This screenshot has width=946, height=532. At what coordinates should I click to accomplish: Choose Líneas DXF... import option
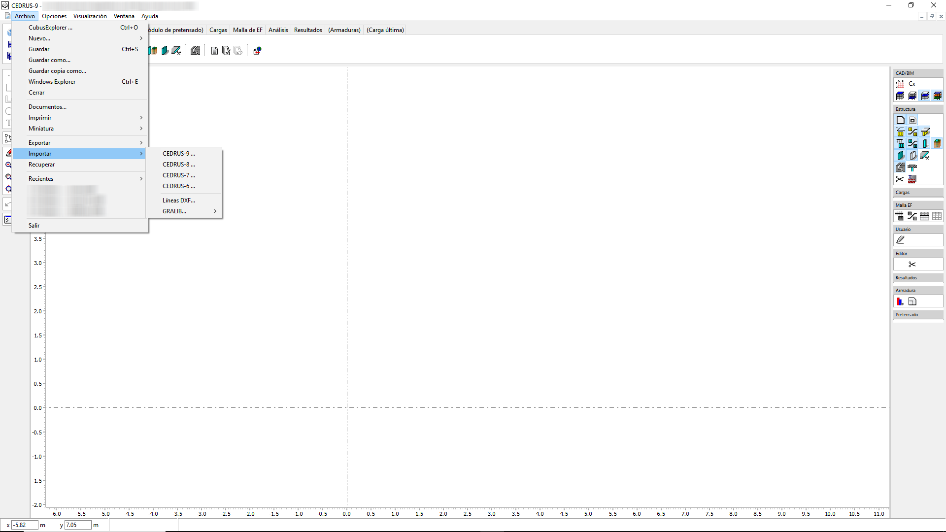coord(184,200)
